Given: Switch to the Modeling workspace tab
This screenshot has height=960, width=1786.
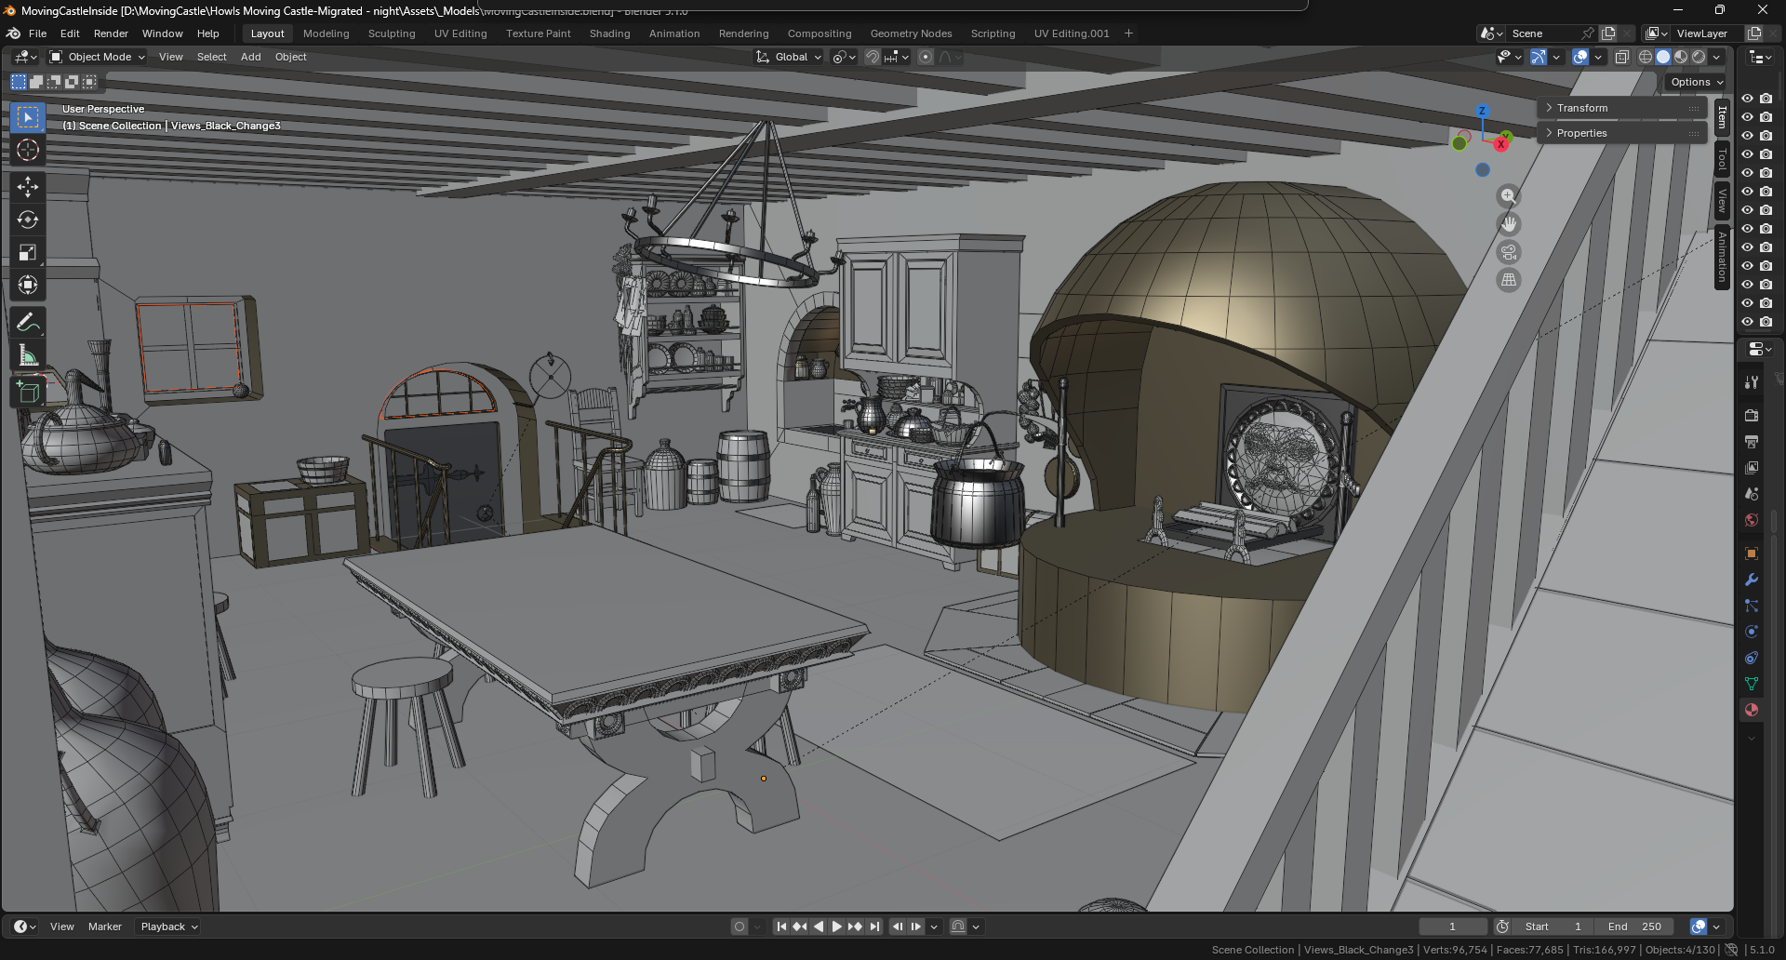Looking at the screenshot, I should click(327, 33).
